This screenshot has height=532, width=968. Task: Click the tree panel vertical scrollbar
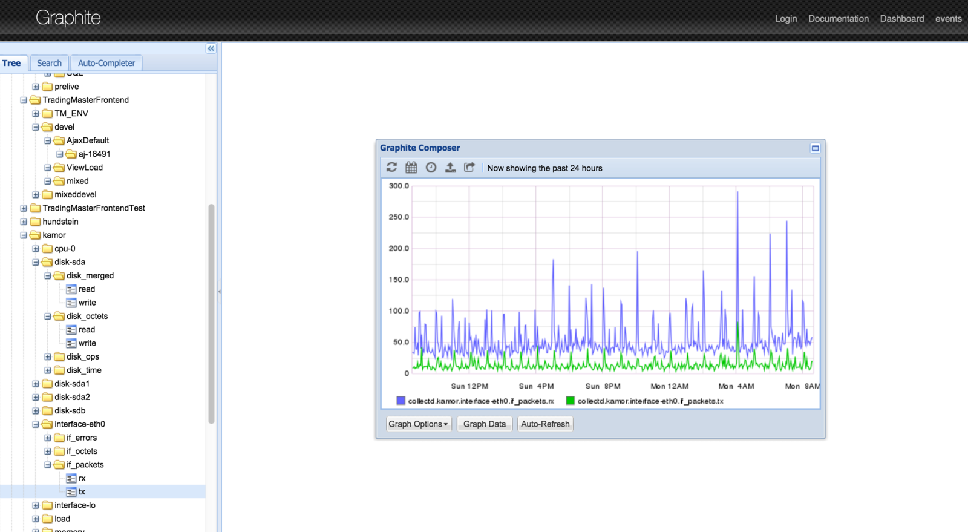pos(211,314)
